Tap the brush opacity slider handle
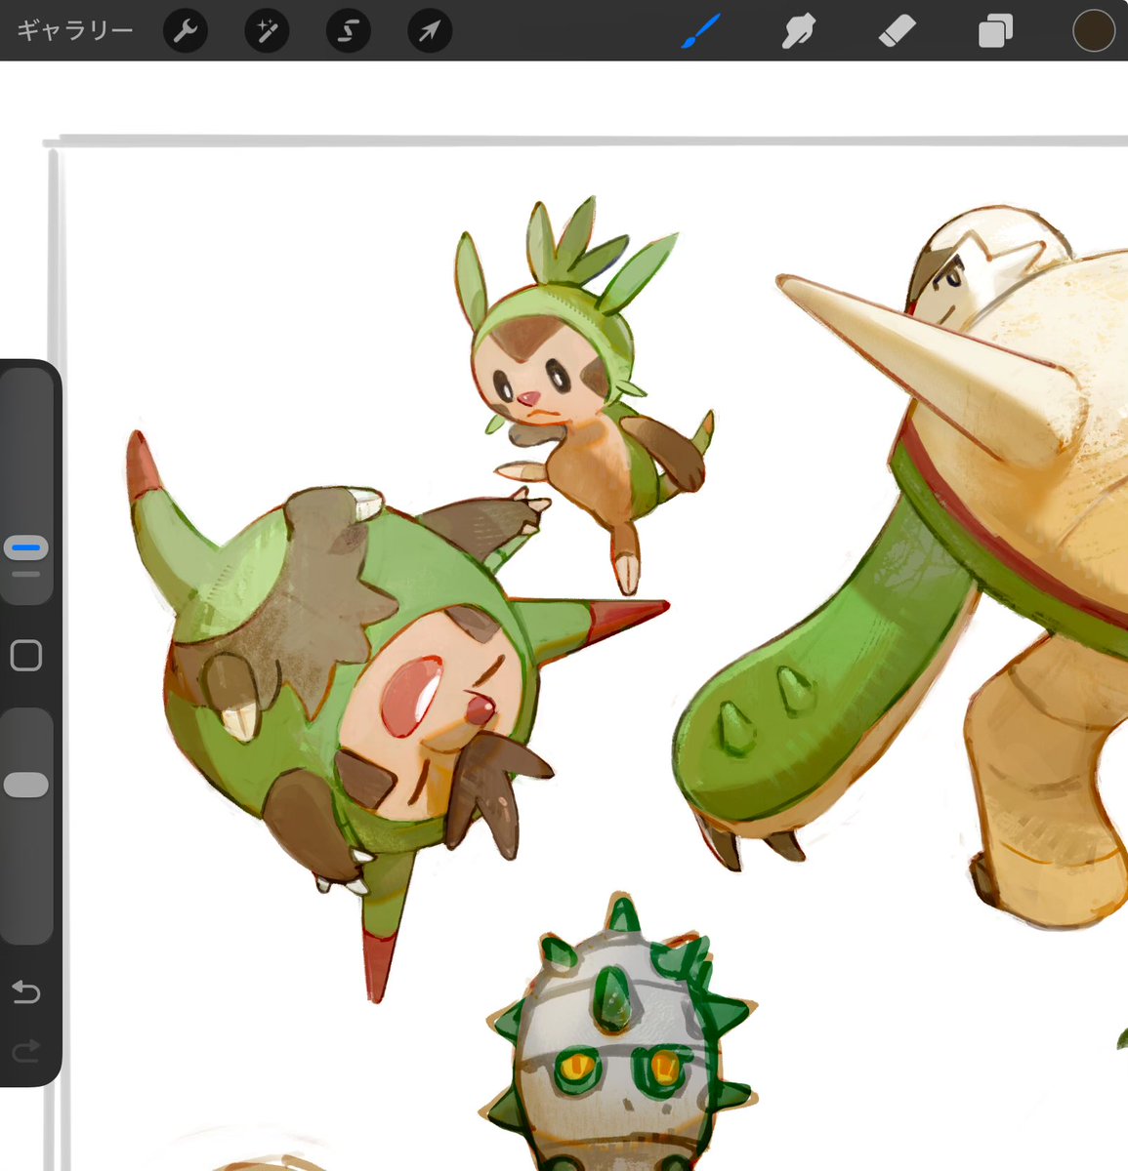The width and height of the screenshot is (1128, 1171). pos(26,785)
